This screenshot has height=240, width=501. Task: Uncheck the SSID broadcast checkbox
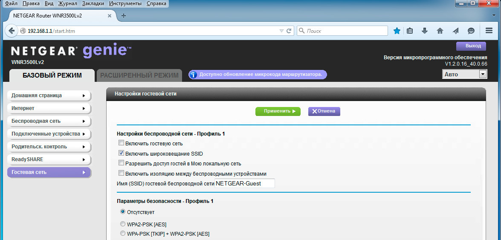[122, 153]
